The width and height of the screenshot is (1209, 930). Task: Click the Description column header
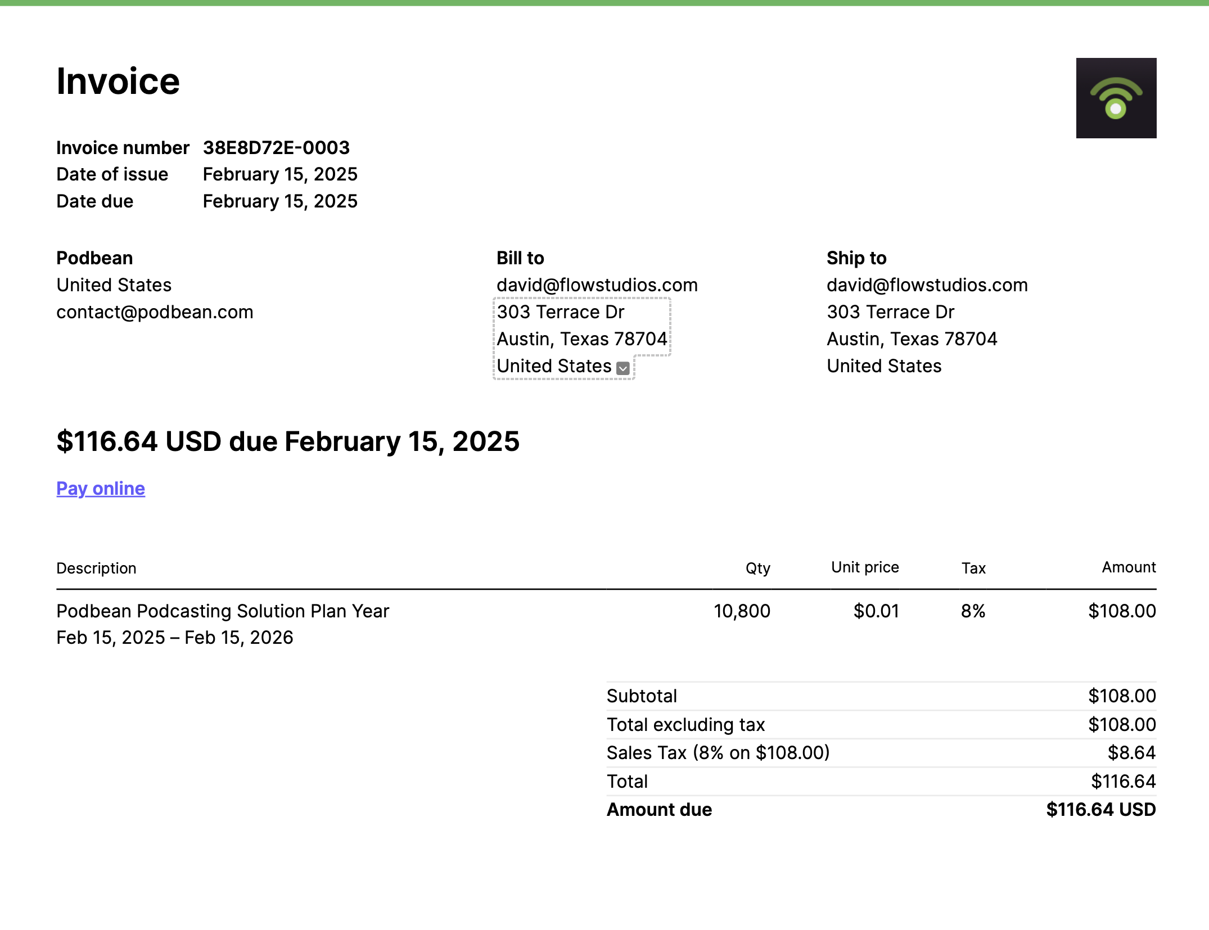click(96, 568)
